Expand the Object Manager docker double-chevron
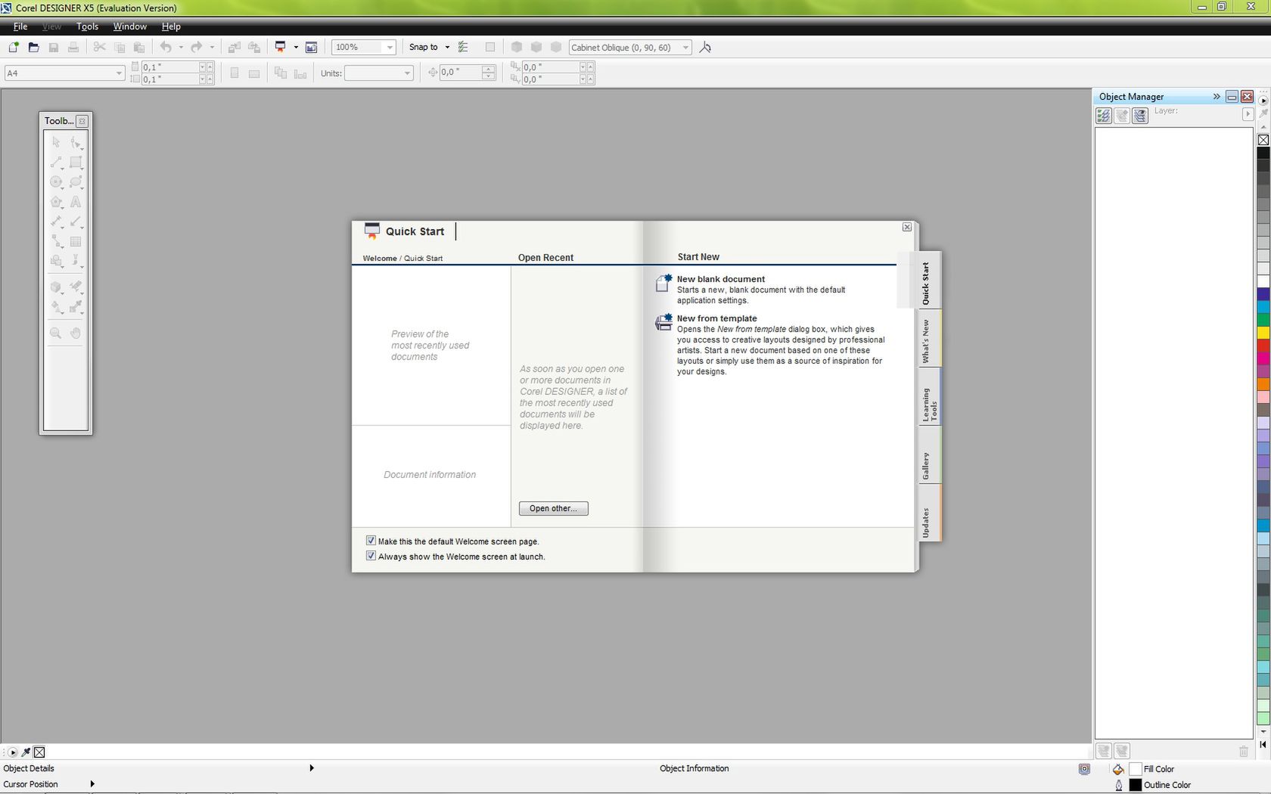This screenshot has height=794, width=1271. click(1217, 96)
